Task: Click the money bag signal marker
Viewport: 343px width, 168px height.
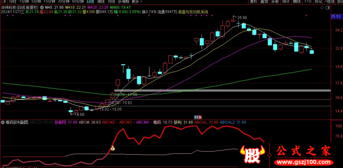Action: pos(113,148)
